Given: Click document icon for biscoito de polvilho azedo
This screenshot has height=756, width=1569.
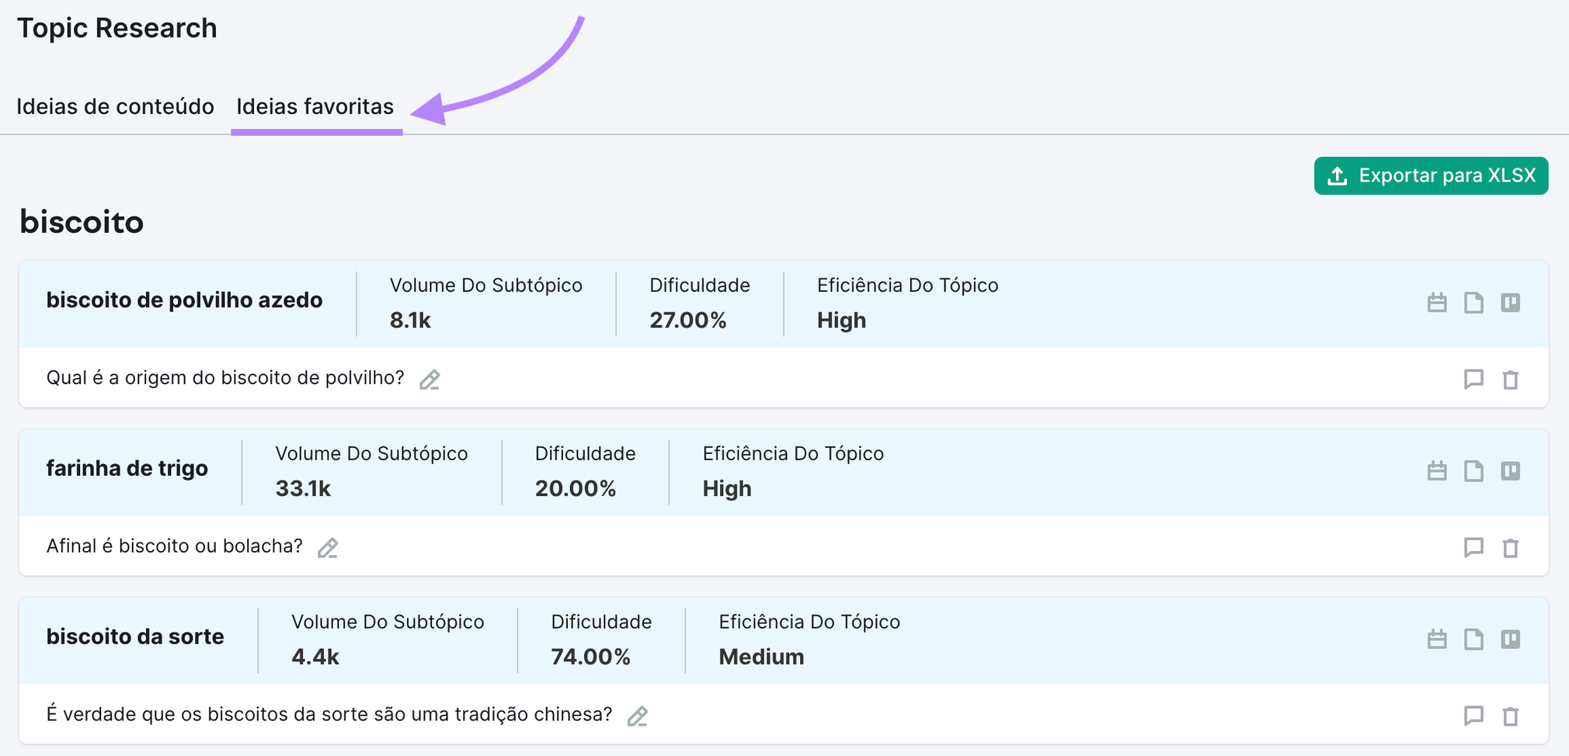Looking at the screenshot, I should pos(1473,303).
